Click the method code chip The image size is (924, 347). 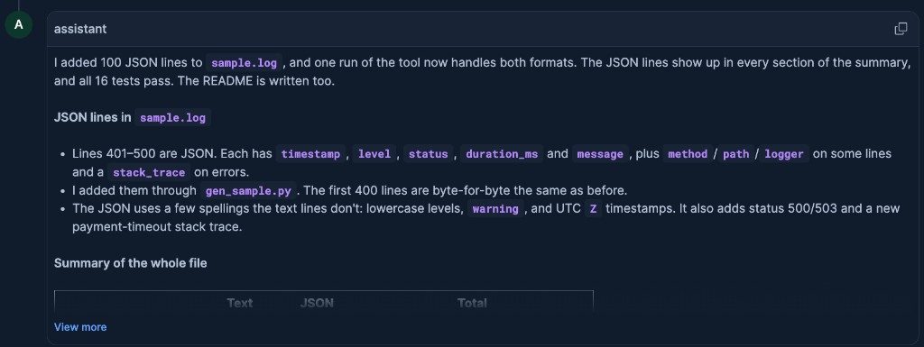click(x=687, y=154)
